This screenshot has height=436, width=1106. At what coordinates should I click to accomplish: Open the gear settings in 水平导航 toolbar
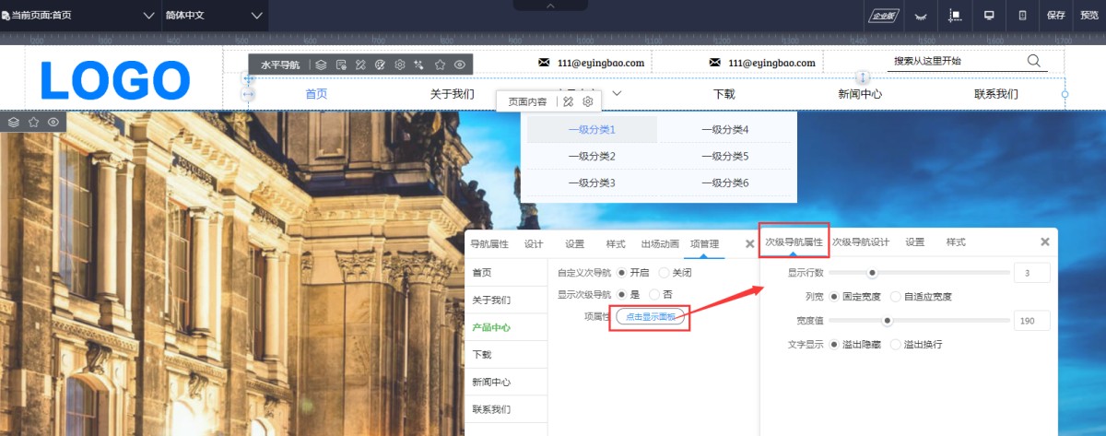click(400, 65)
